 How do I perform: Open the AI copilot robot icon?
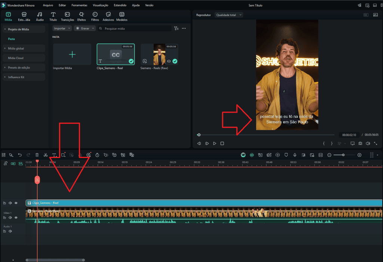point(243,155)
